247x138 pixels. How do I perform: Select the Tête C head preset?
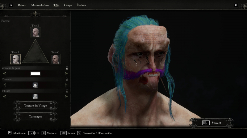point(55,59)
